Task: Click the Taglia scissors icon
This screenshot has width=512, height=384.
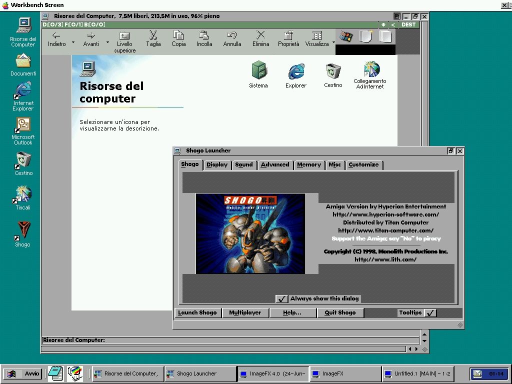Action: pyautogui.click(x=153, y=35)
